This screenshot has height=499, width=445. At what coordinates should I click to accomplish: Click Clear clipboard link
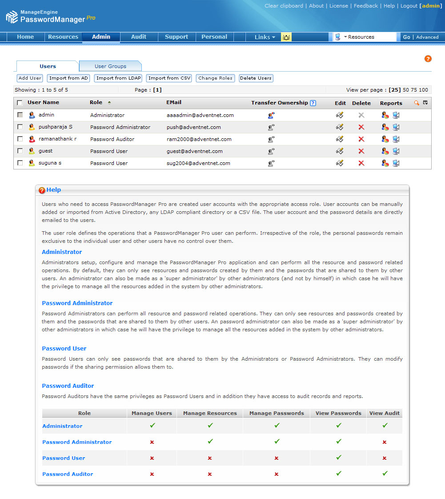284,6
